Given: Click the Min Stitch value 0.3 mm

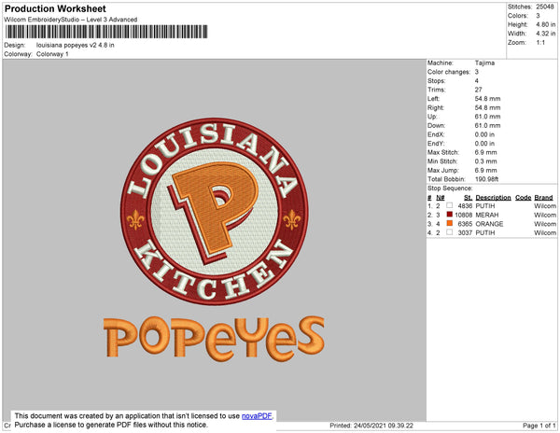Looking at the screenshot, I should point(485,161).
